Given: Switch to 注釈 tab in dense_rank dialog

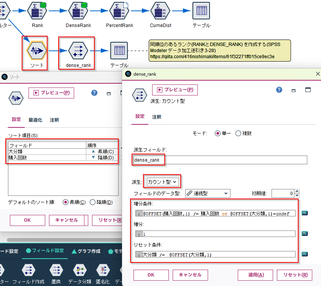Looking at the screenshot, I should (x=157, y=117).
